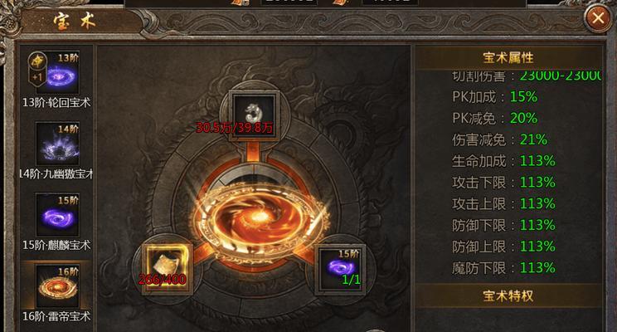
Task: Click the 30.5万/39.8万 cost counter
Action: (235, 128)
